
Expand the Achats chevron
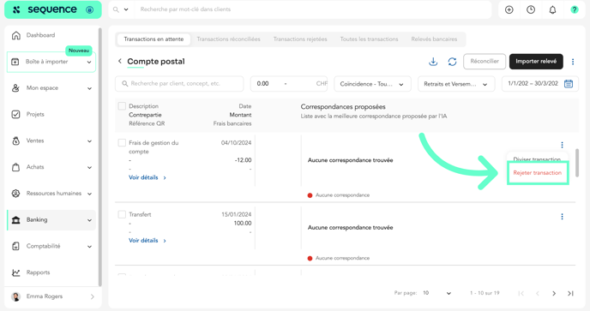(x=89, y=167)
